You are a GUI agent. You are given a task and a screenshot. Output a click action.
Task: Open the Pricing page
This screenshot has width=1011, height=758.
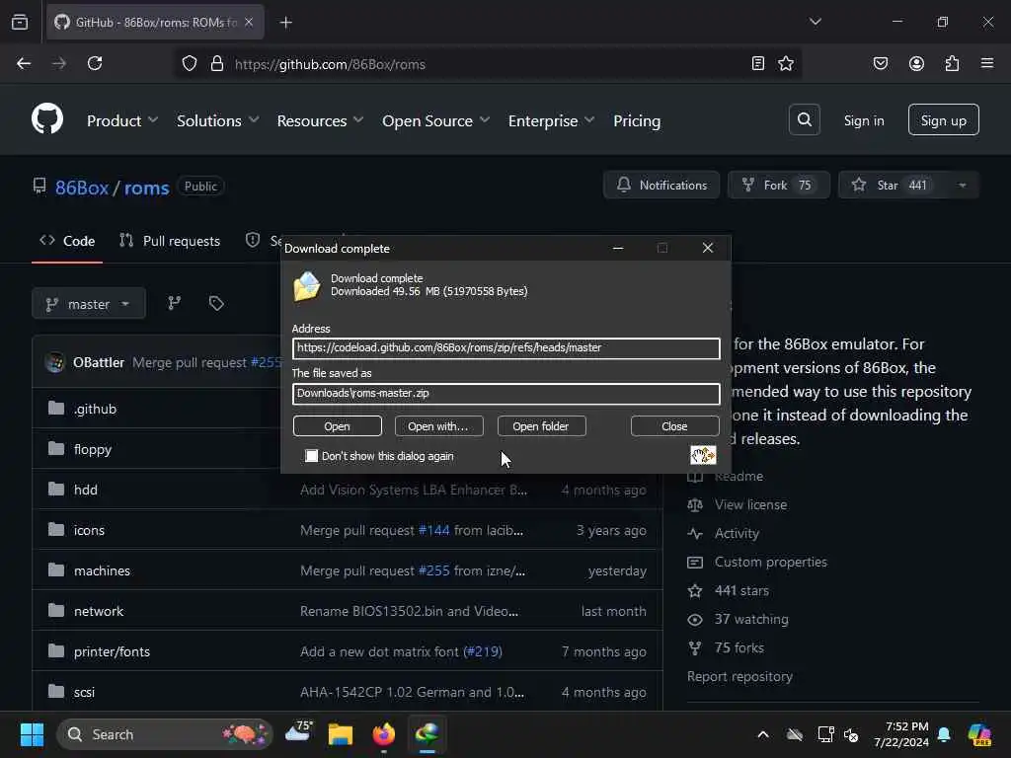click(x=637, y=120)
